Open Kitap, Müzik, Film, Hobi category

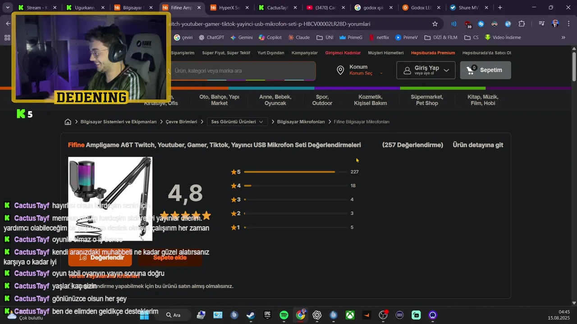(483, 100)
